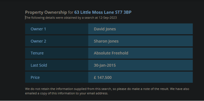Image resolution: width=204 pixels, height=101 pixels.
Task: Click the pound sign in the Price row
Action: [x=95, y=78]
